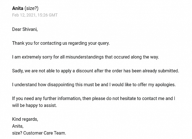Click the "Kind regards," sign-off
The height and width of the screenshot is (139, 192).
click(25, 119)
